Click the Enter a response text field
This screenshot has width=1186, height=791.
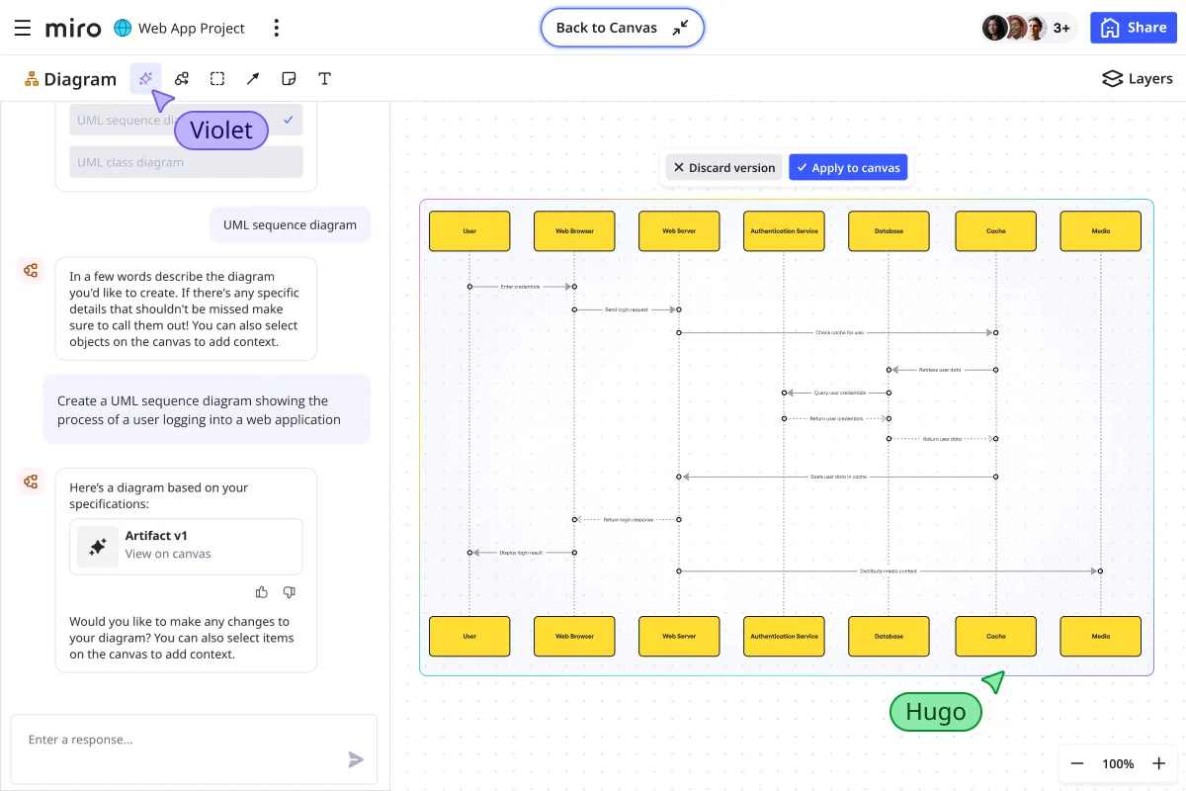(x=178, y=740)
